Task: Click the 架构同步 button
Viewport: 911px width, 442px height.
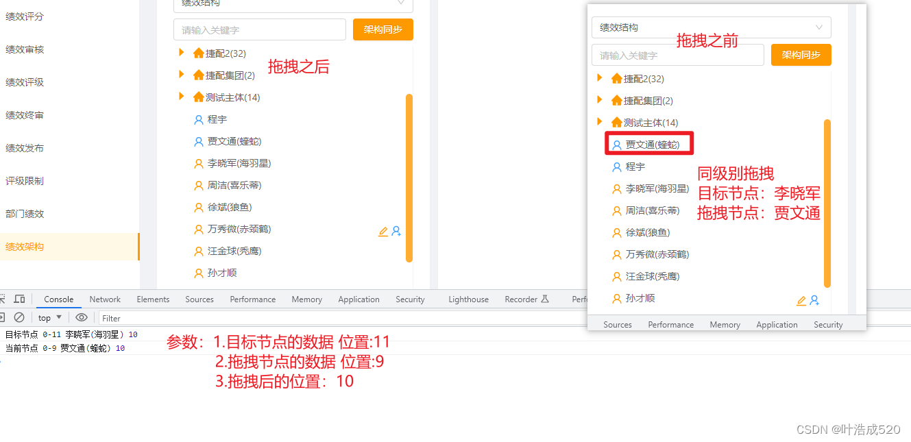Action: [382, 29]
